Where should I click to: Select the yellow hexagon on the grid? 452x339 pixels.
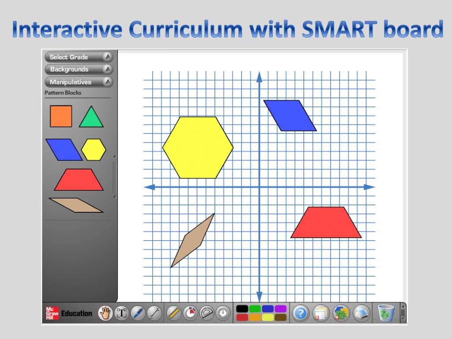pos(198,147)
